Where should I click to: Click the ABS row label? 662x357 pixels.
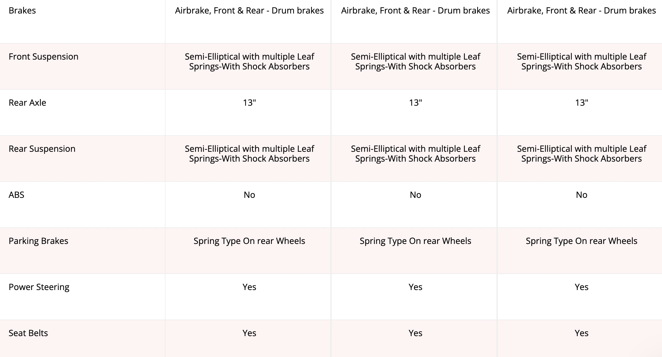16,195
